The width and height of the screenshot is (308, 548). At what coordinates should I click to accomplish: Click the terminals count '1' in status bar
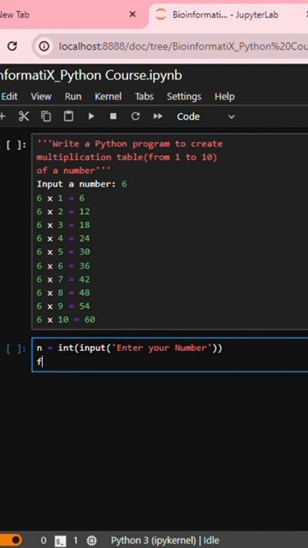point(75,540)
